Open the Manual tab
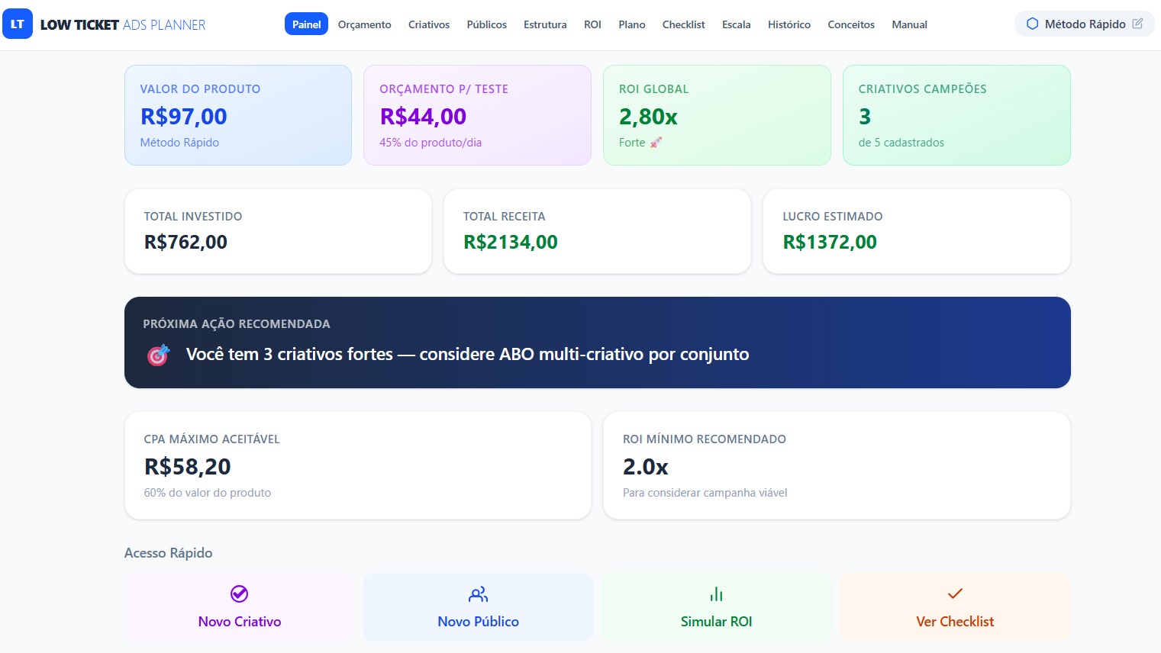Screen dimensions: 1161x653 click(910, 24)
